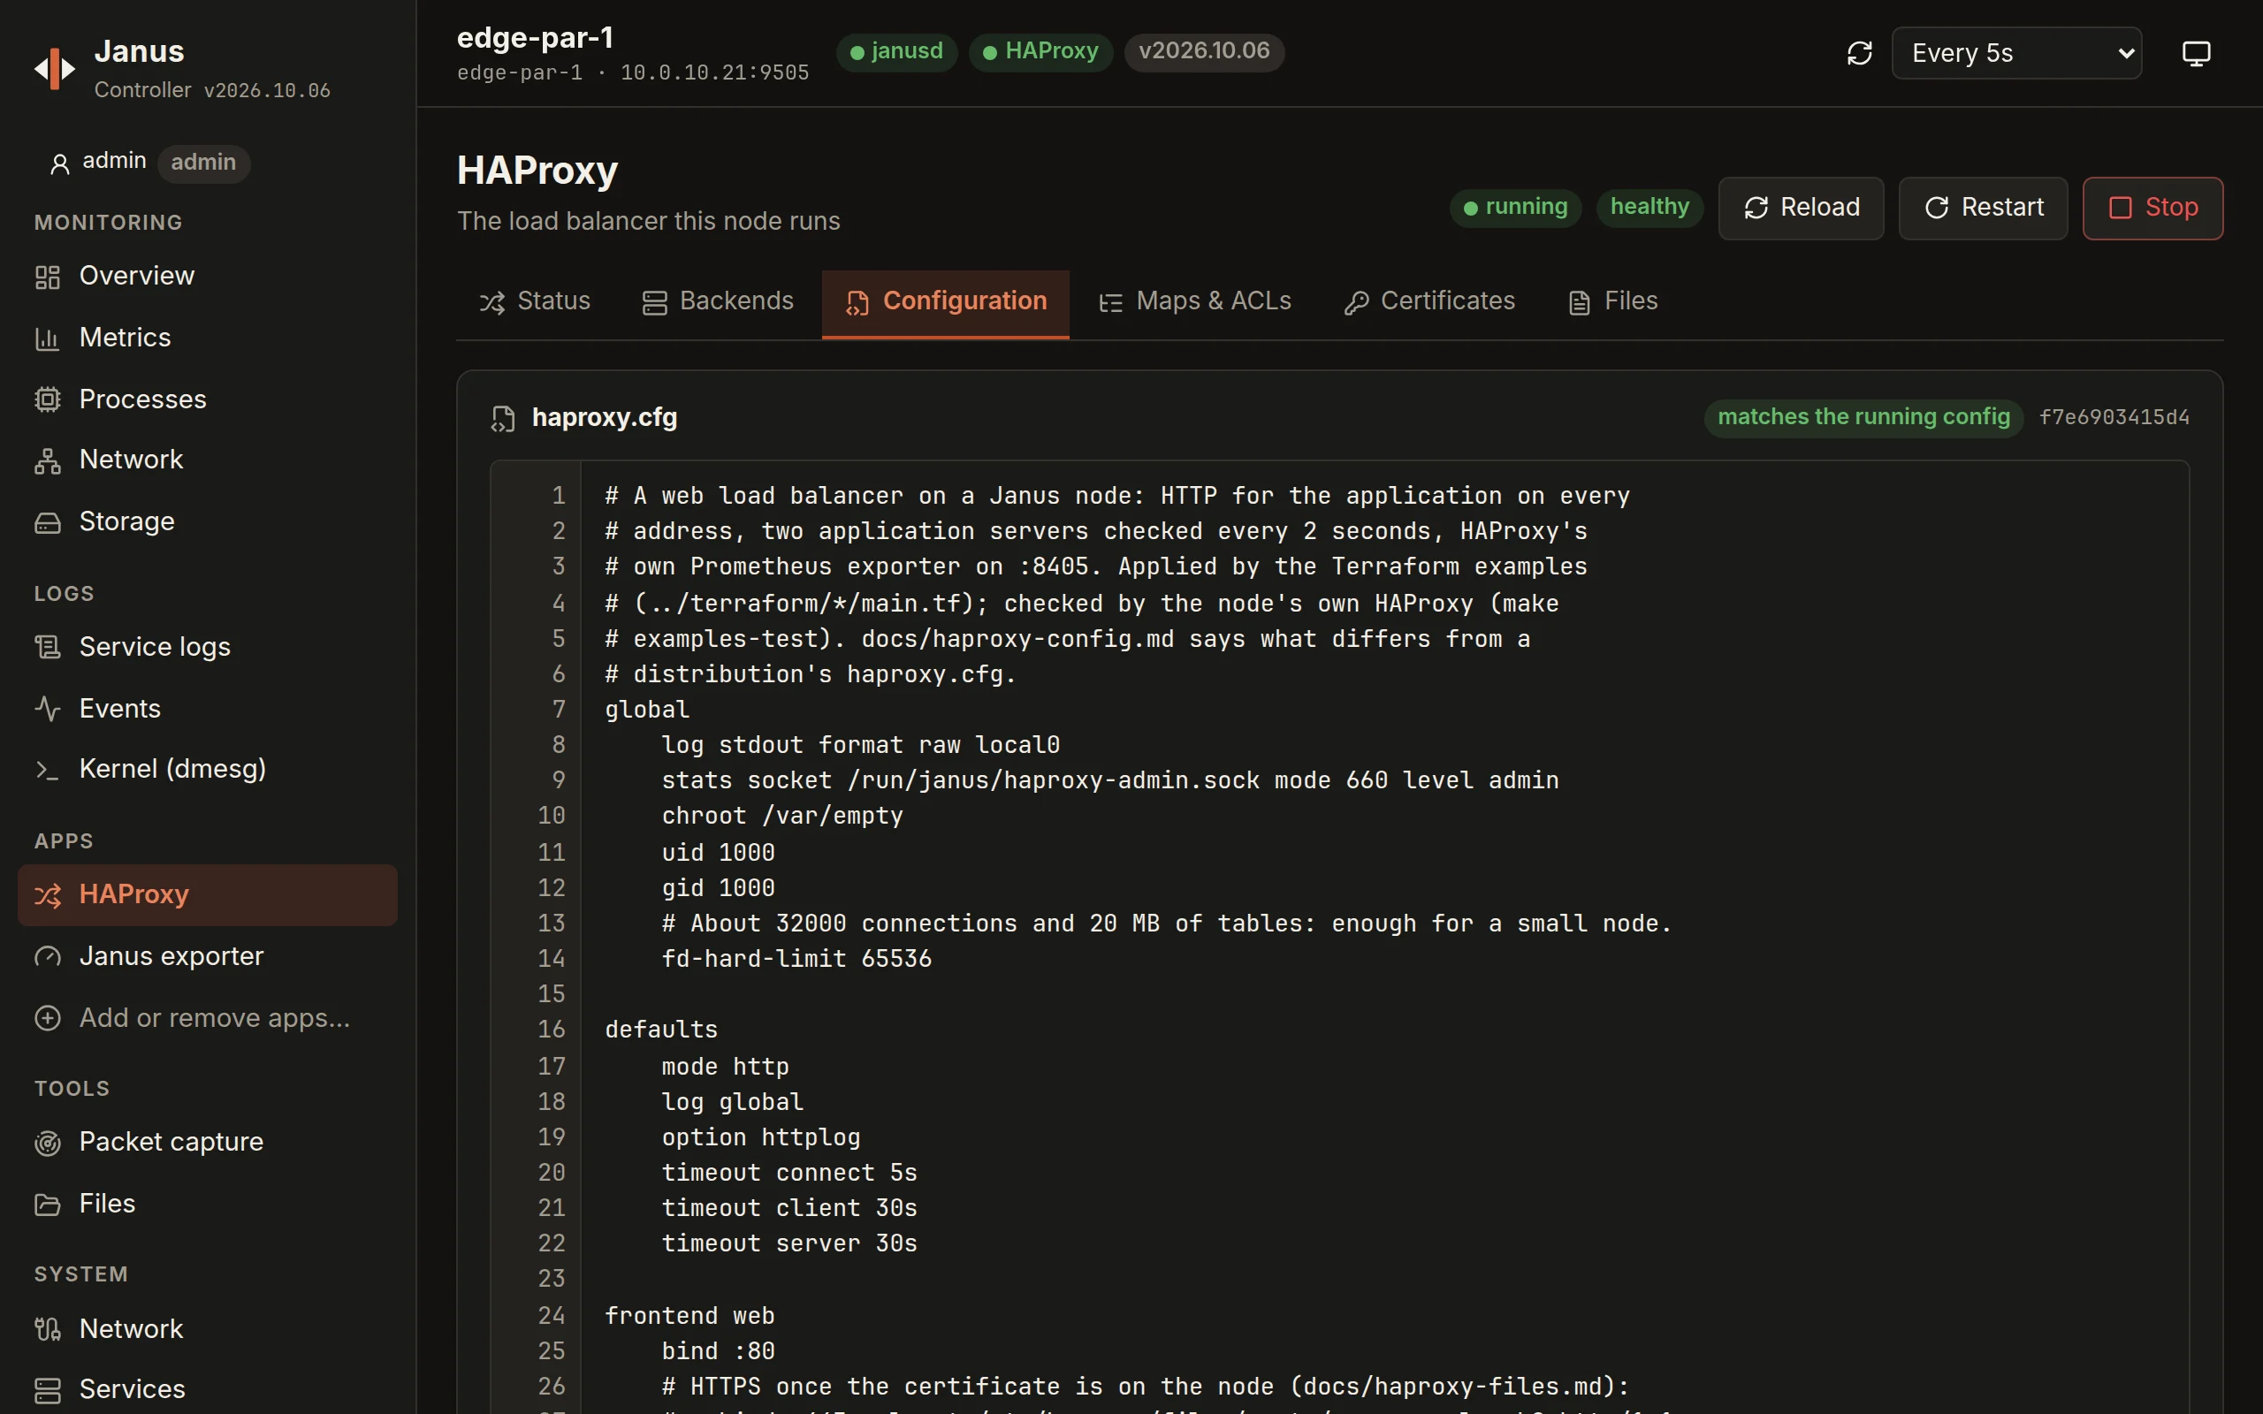
Task: Open the Every 5s refresh interval dropdown
Action: [2016, 53]
